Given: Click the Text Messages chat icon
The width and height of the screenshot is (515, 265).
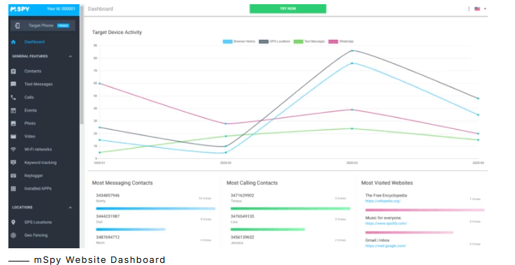Looking at the screenshot, I should [13, 84].
